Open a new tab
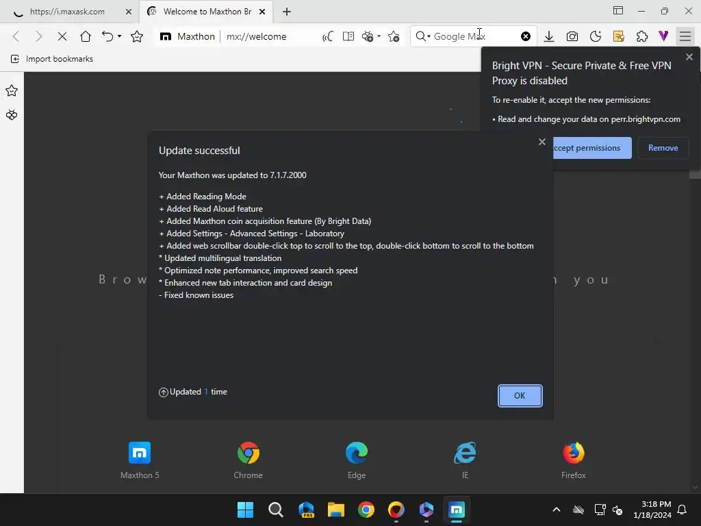 pos(287,12)
